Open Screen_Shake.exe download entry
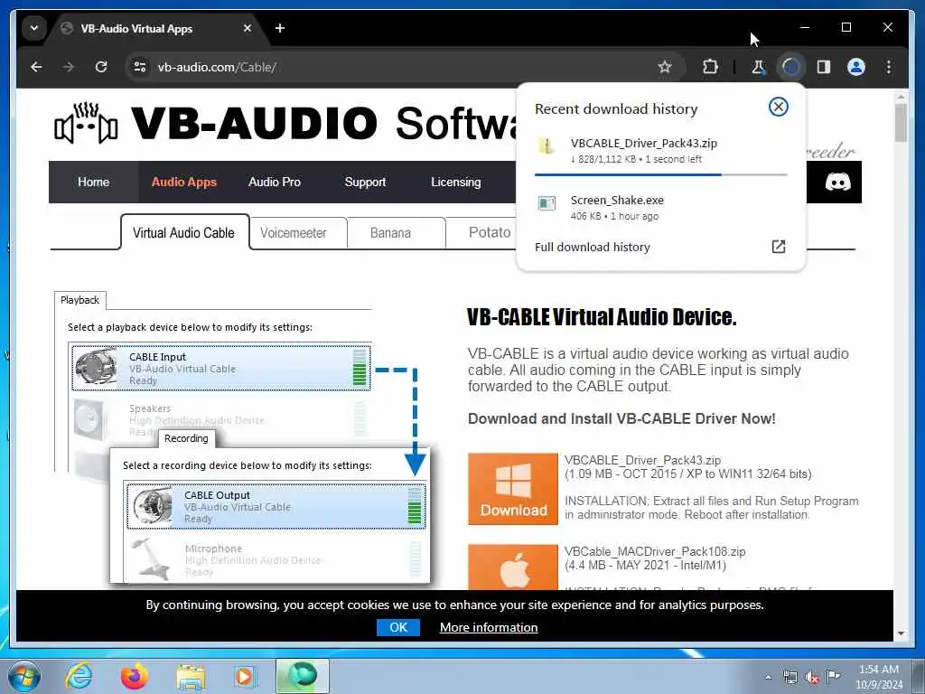 tap(660, 208)
